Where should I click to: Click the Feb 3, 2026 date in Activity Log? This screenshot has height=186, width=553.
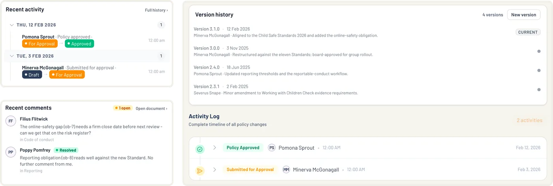pos(529,169)
